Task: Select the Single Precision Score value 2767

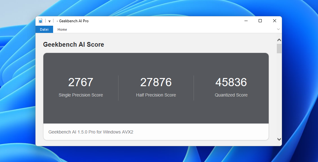Action: pyautogui.click(x=81, y=82)
